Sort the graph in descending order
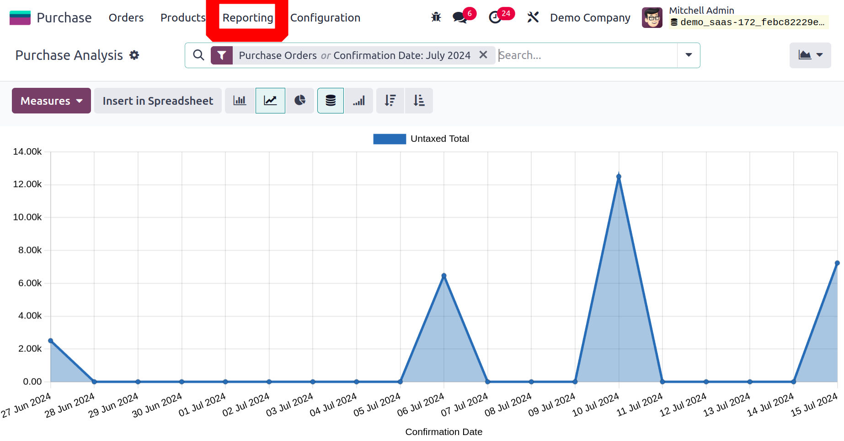Image resolution: width=844 pixels, height=441 pixels. point(390,101)
